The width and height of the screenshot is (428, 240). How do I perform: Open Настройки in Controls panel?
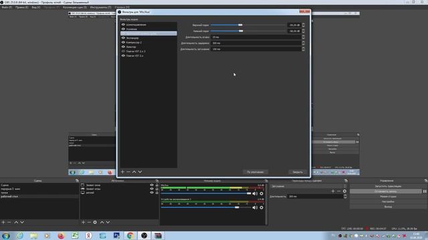pyautogui.click(x=388, y=201)
